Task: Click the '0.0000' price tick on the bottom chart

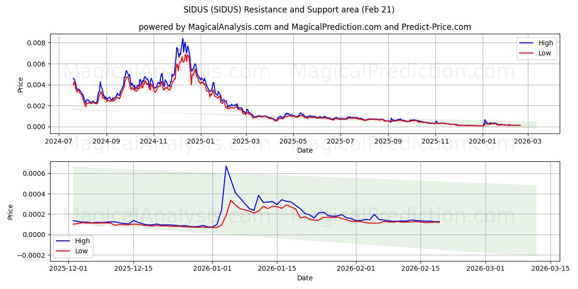Action: click(x=35, y=235)
